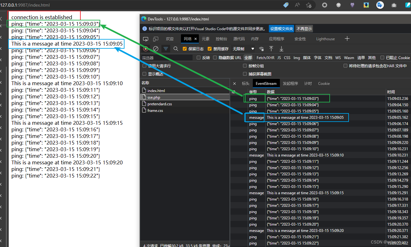Check 捕获屏幕截图 checkbox
The width and height of the screenshot is (411, 247).
click(x=245, y=74)
